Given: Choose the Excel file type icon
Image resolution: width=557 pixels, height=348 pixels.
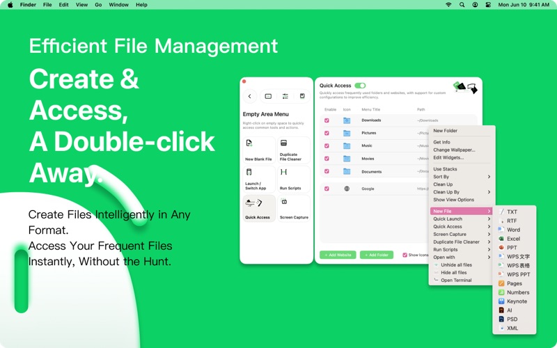Looking at the screenshot, I should point(501,239).
